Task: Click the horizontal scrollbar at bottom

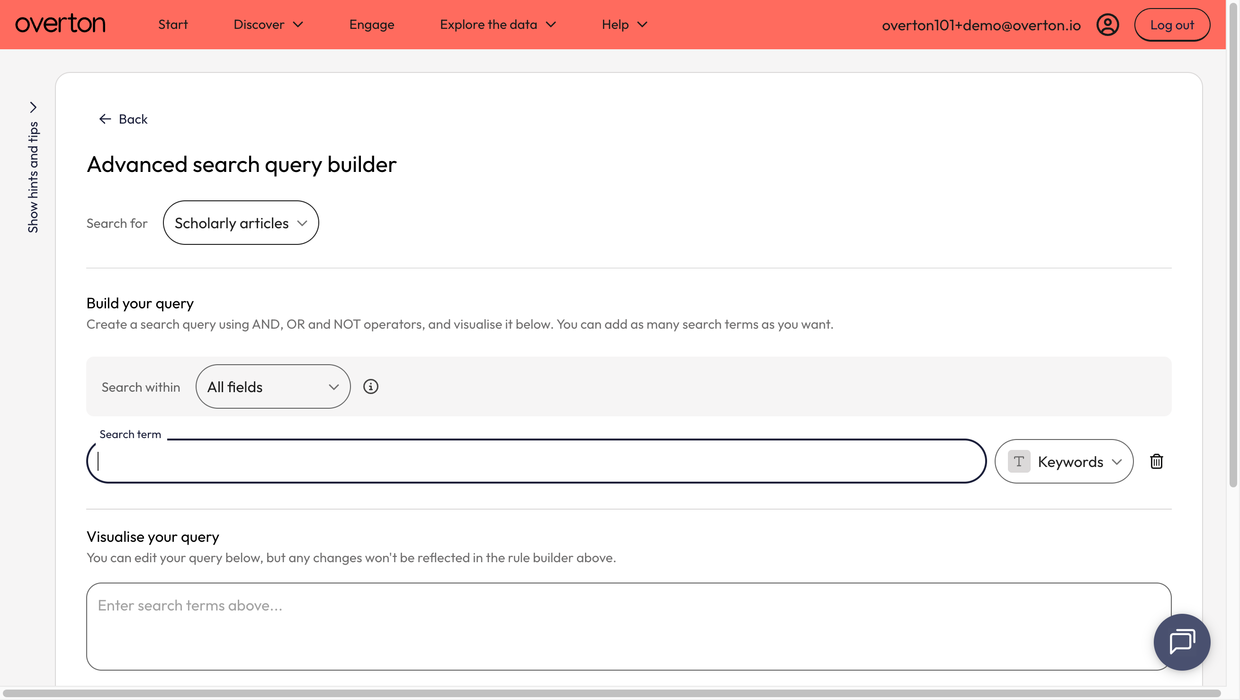Action: (x=611, y=693)
